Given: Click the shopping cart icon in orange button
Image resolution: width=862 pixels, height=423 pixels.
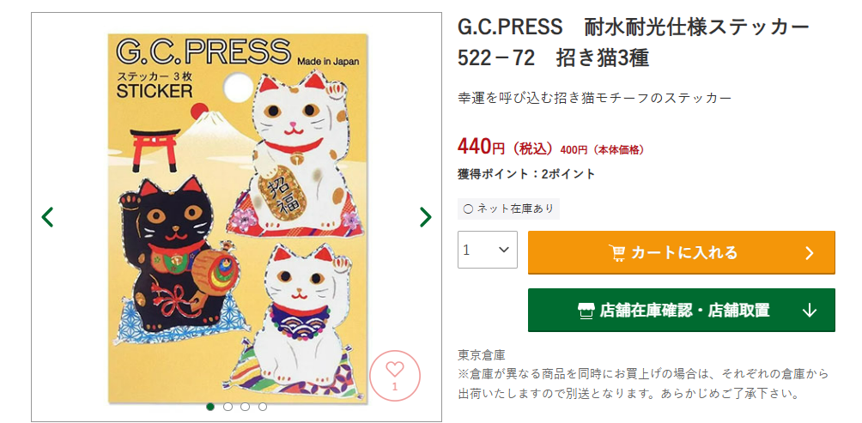Looking at the screenshot, I should 617,253.
